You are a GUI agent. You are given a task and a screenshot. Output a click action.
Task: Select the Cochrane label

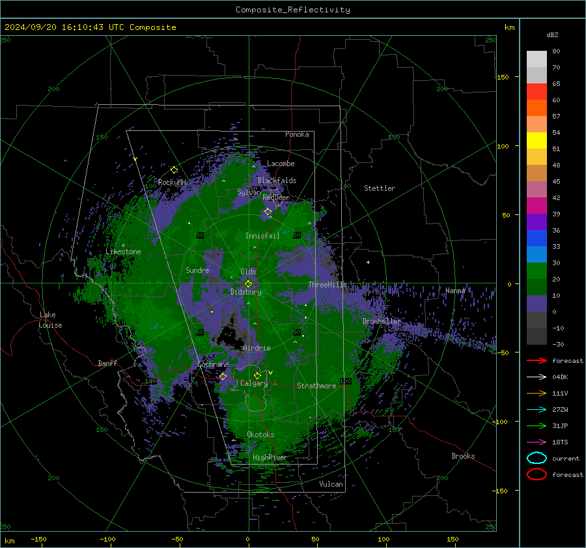click(x=213, y=364)
